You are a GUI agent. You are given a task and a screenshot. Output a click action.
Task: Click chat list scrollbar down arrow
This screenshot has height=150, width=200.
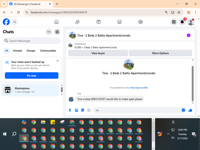(62, 94)
